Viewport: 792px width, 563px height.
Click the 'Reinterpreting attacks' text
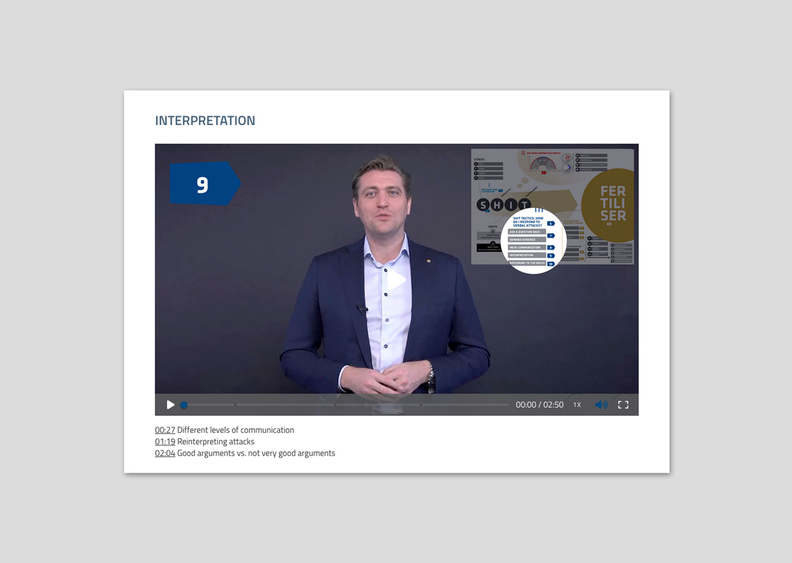[x=216, y=442]
